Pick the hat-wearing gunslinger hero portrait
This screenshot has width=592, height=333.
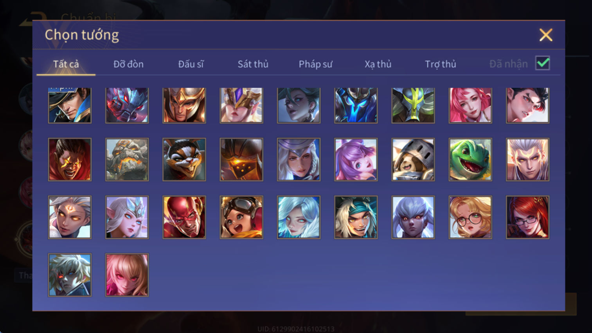[x=70, y=105]
